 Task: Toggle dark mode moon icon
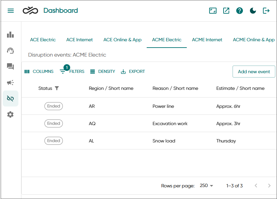[253, 11]
